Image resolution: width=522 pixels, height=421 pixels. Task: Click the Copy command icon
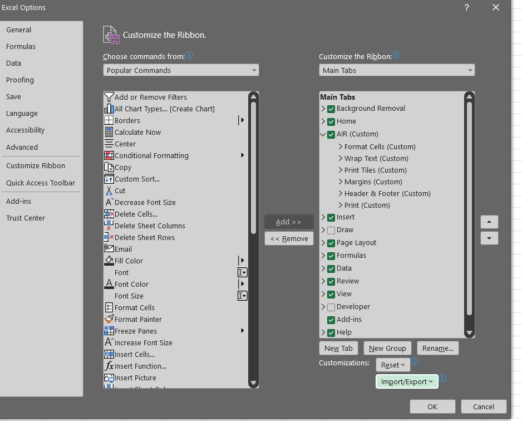pyautogui.click(x=109, y=167)
